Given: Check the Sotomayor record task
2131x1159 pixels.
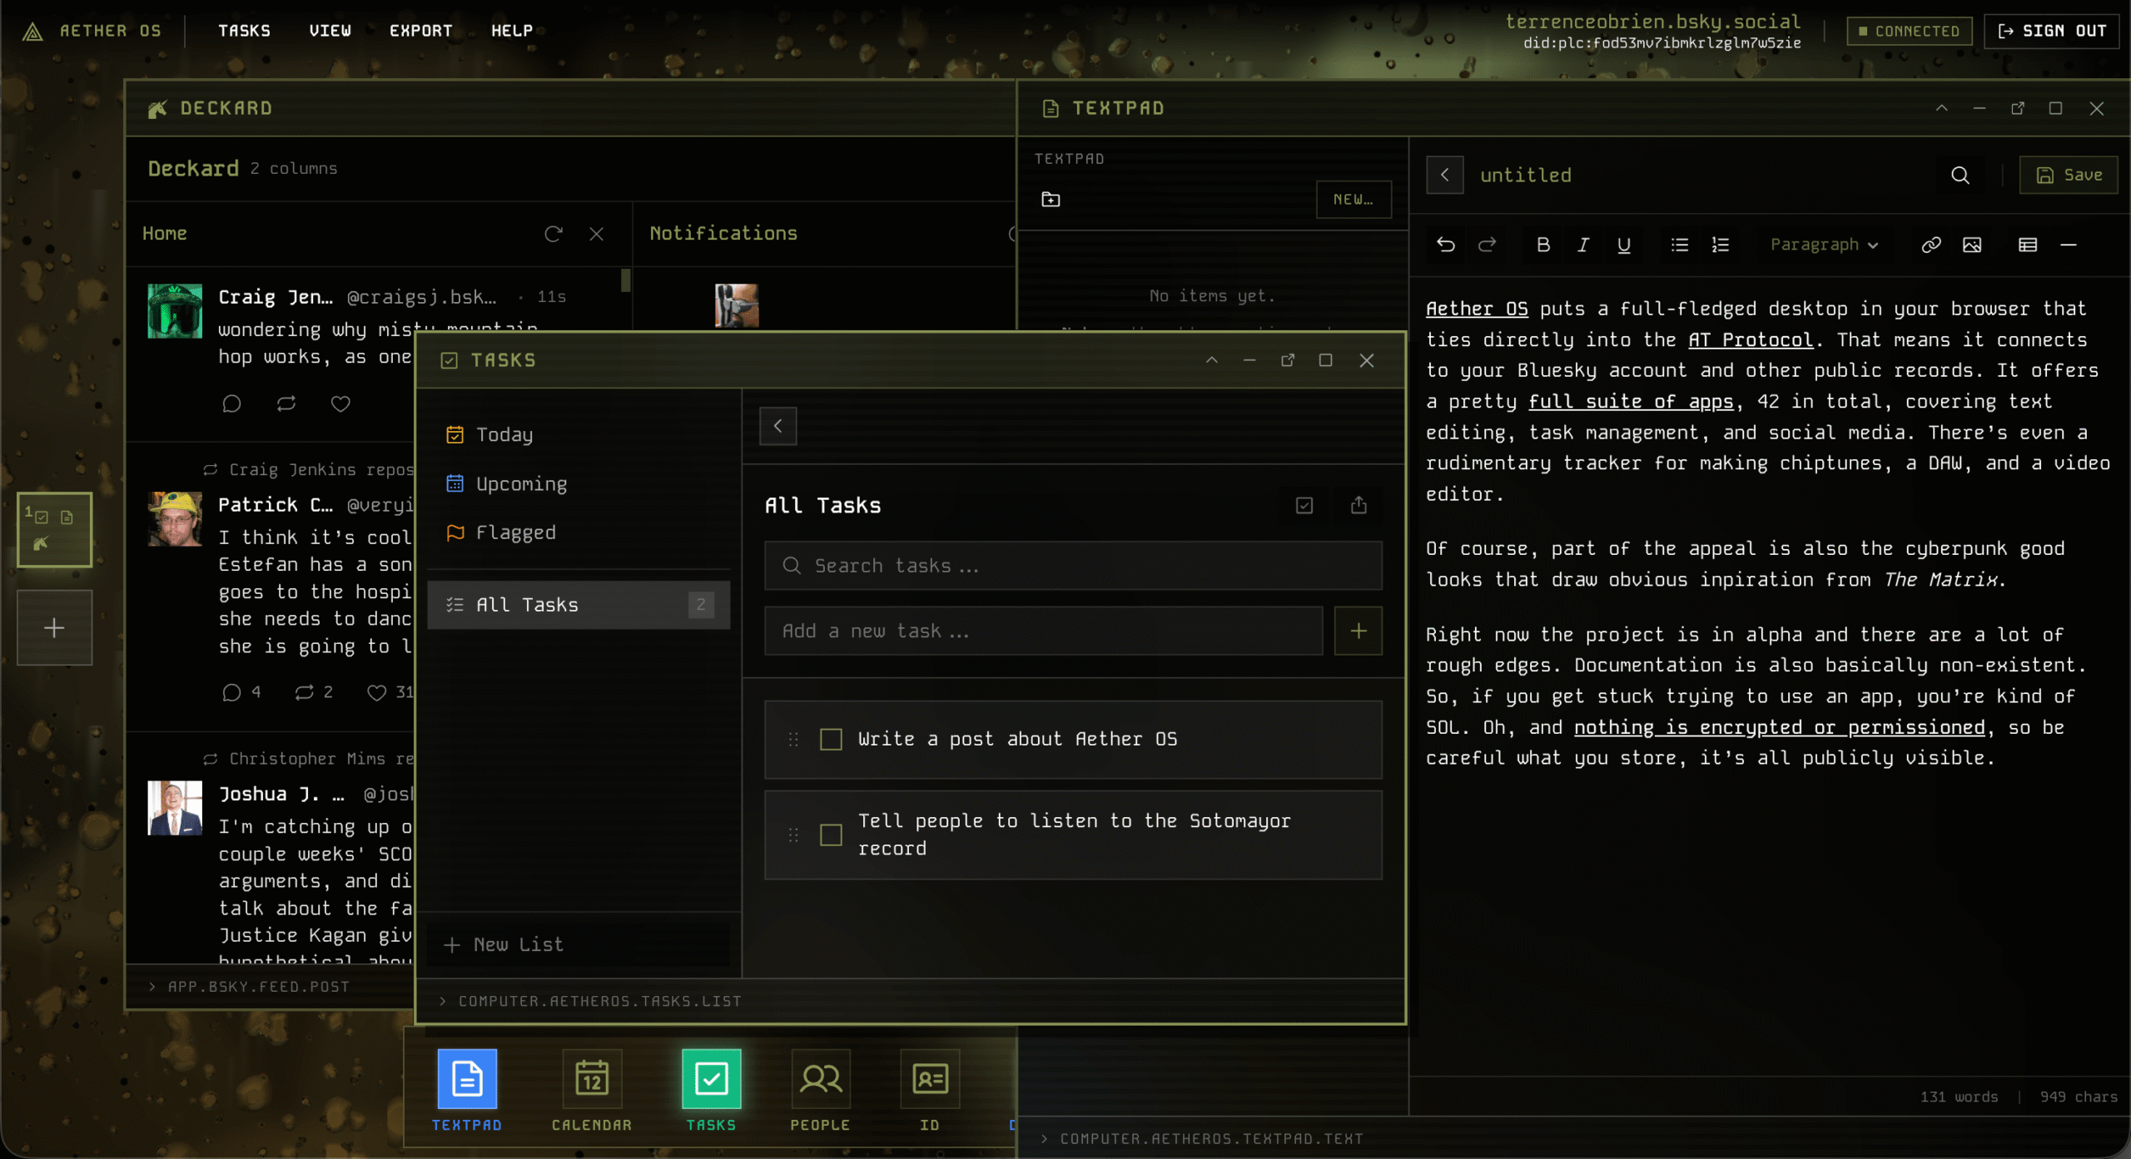Looking at the screenshot, I should (830, 835).
